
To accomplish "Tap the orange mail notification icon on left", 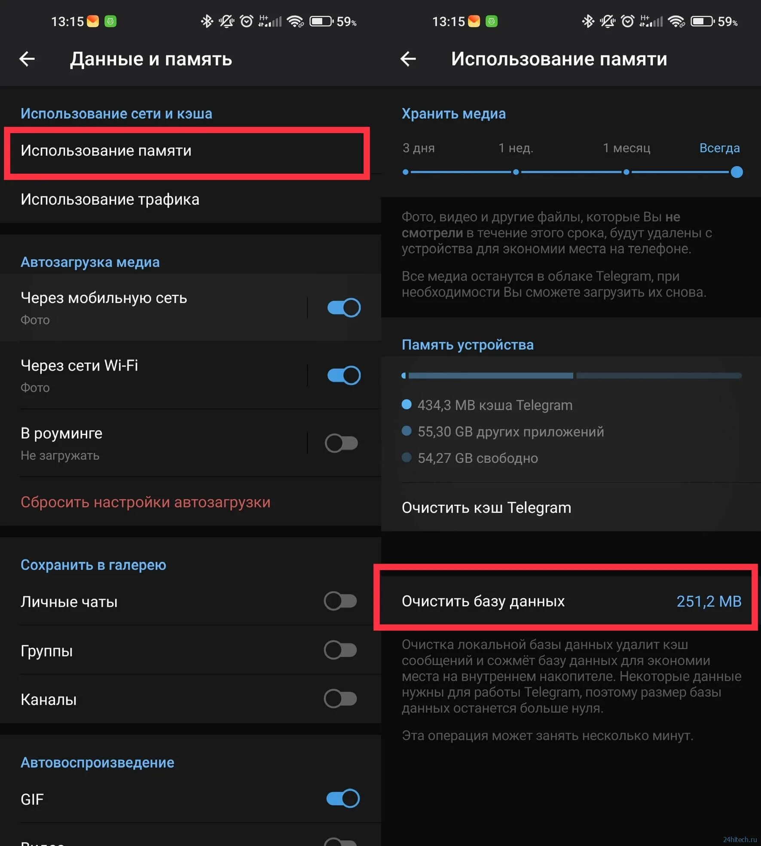I will coord(93,21).
